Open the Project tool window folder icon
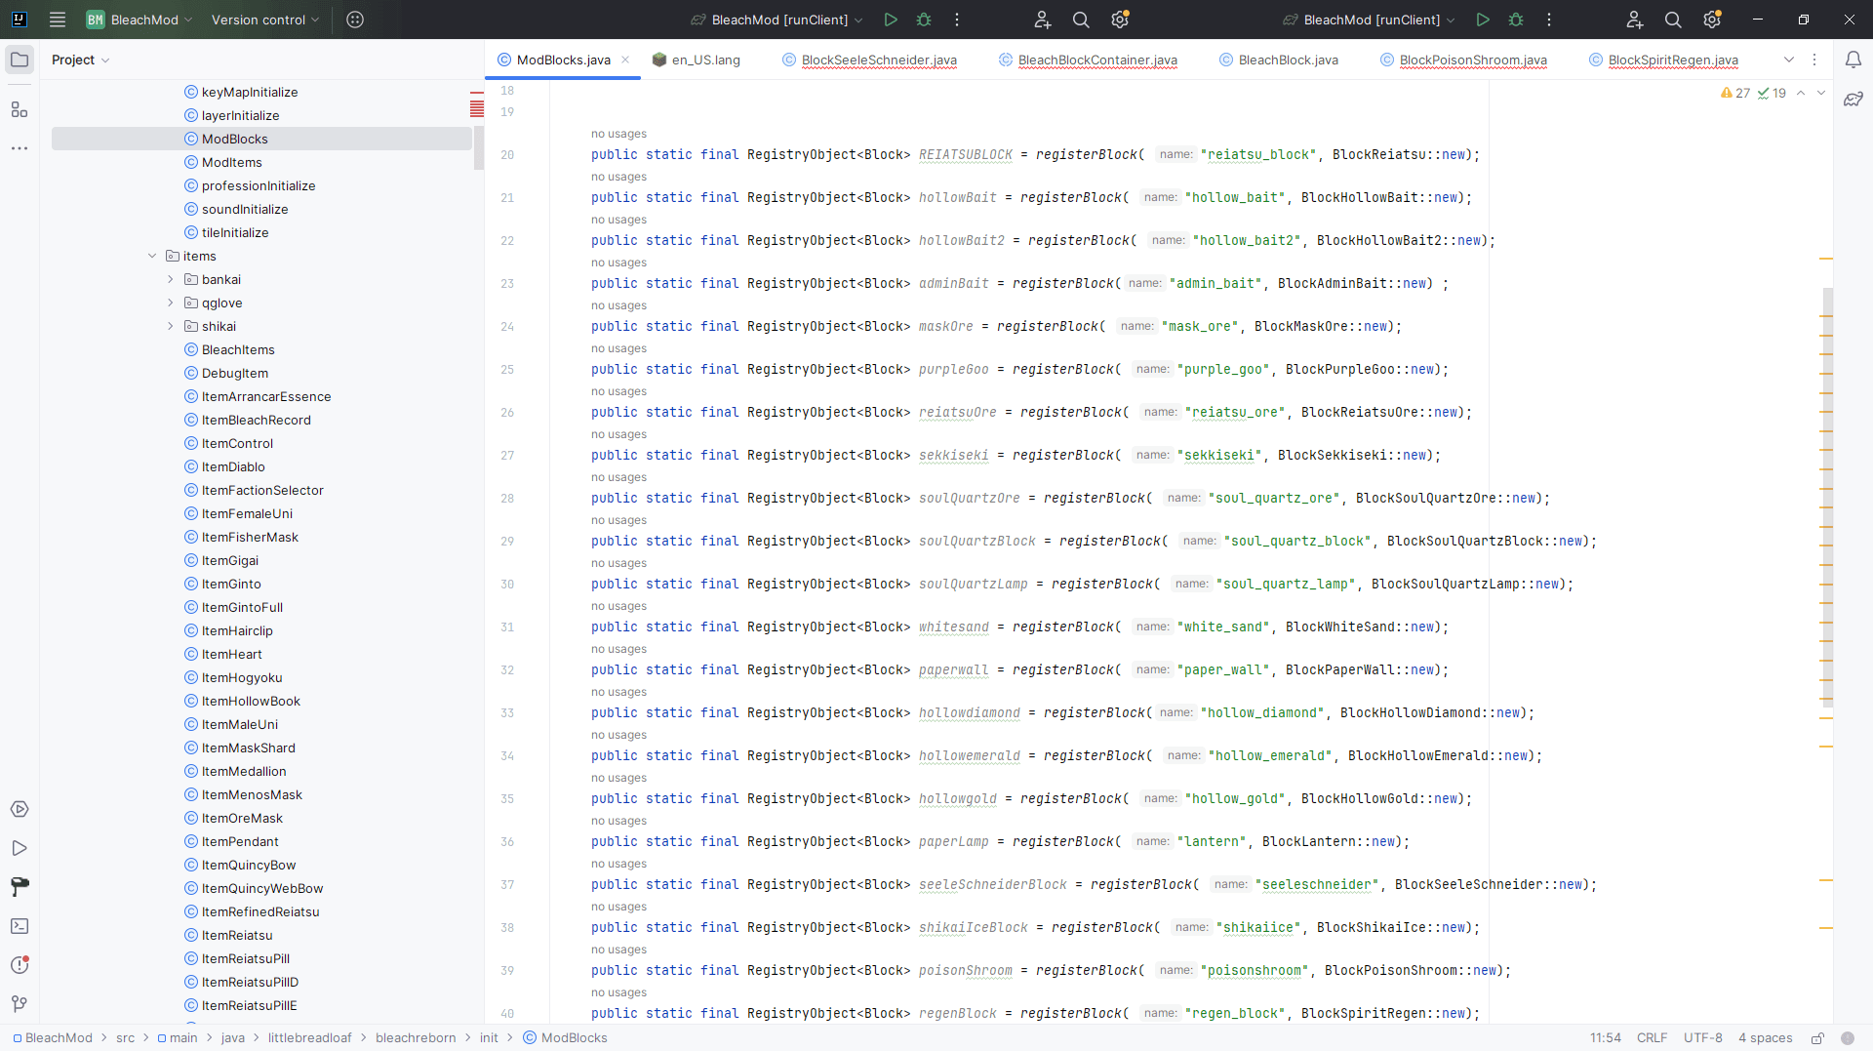Screen dimensions: 1873x1051 pyautogui.click(x=20, y=60)
